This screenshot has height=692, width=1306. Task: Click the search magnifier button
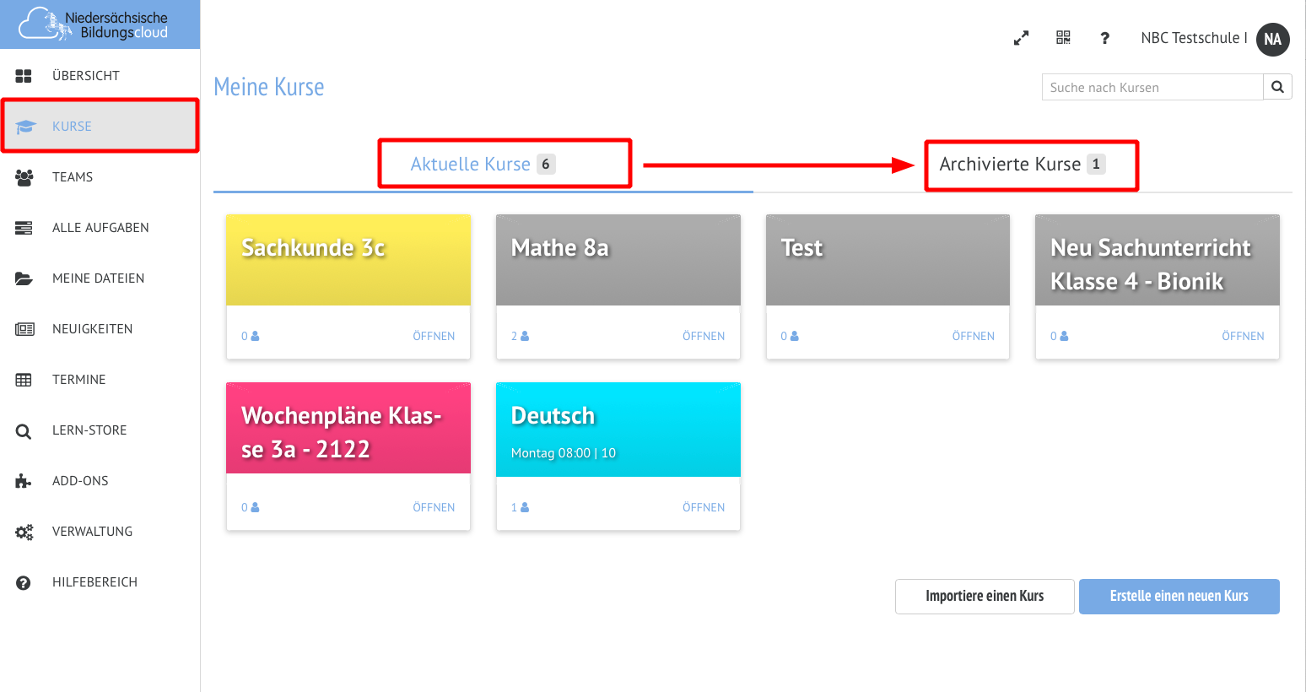pos(1277,87)
